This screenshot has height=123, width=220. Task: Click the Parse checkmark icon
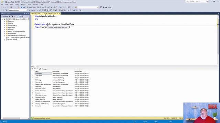[40, 10]
